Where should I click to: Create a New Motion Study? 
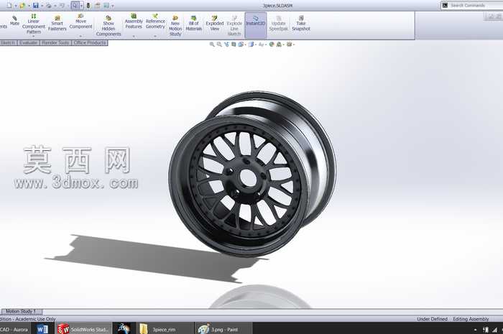175,26
